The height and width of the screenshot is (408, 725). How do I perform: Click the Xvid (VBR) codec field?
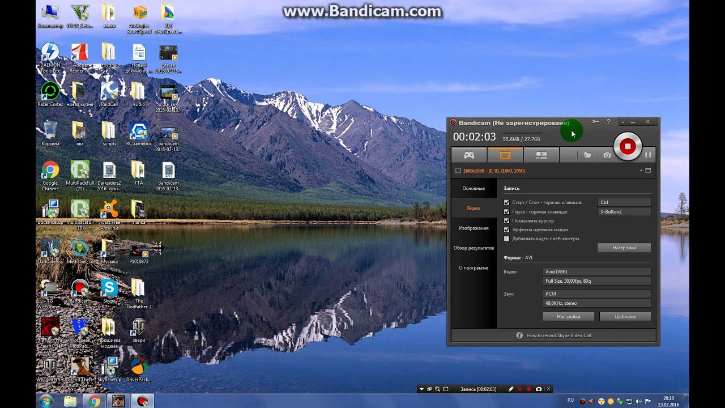(x=597, y=271)
